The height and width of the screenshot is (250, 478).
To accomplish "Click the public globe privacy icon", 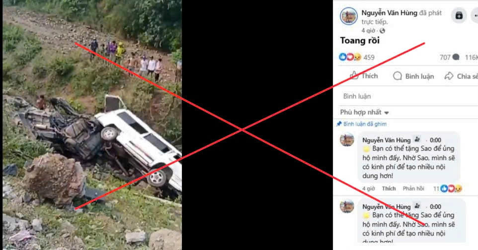I will click(x=382, y=31).
